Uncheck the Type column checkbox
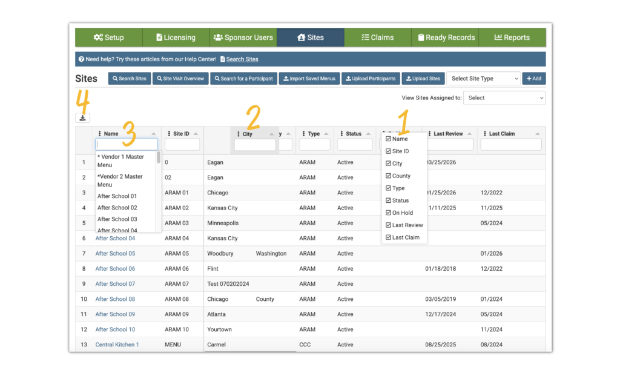 [388, 188]
